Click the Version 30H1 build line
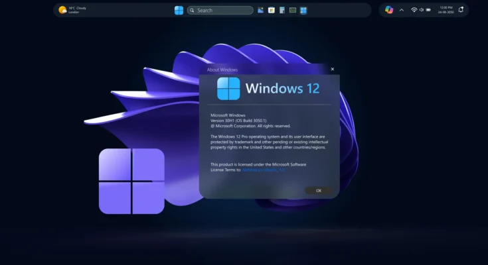This screenshot has width=488, height=265. pyautogui.click(x=238, y=121)
